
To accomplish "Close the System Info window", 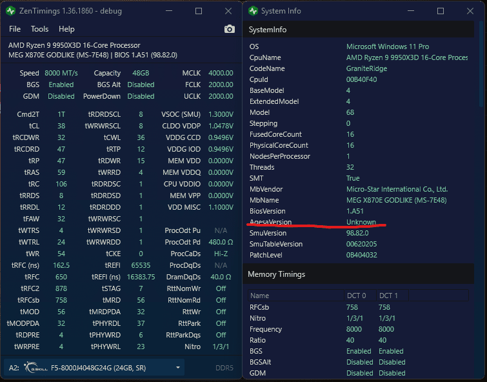I will point(470,11).
